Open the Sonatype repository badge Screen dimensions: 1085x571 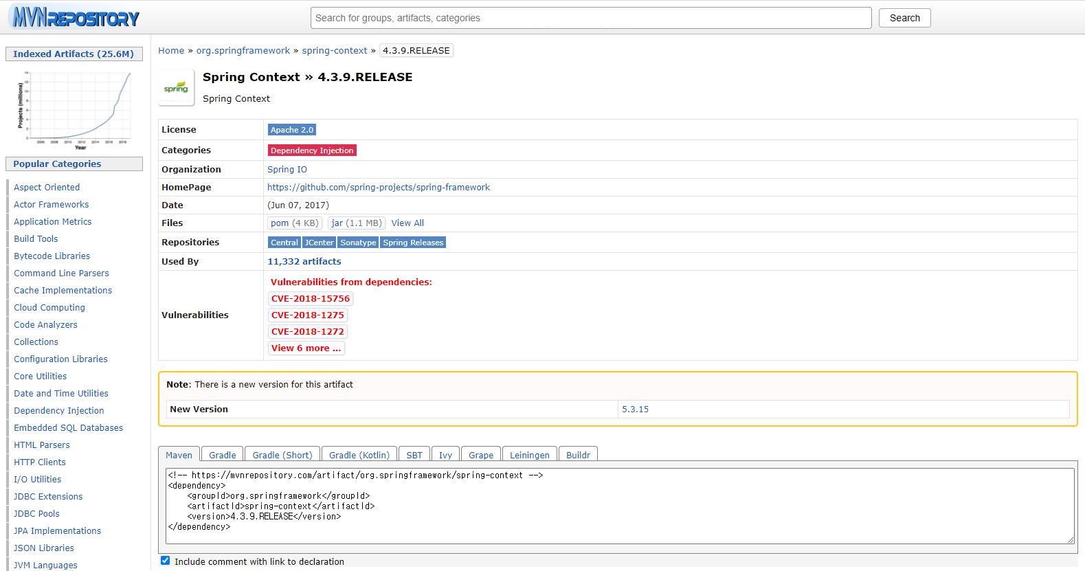(x=358, y=243)
